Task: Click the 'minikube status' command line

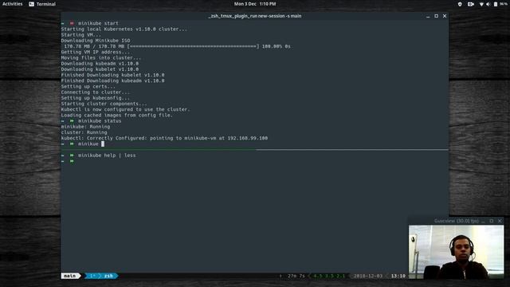Action: tap(100, 121)
